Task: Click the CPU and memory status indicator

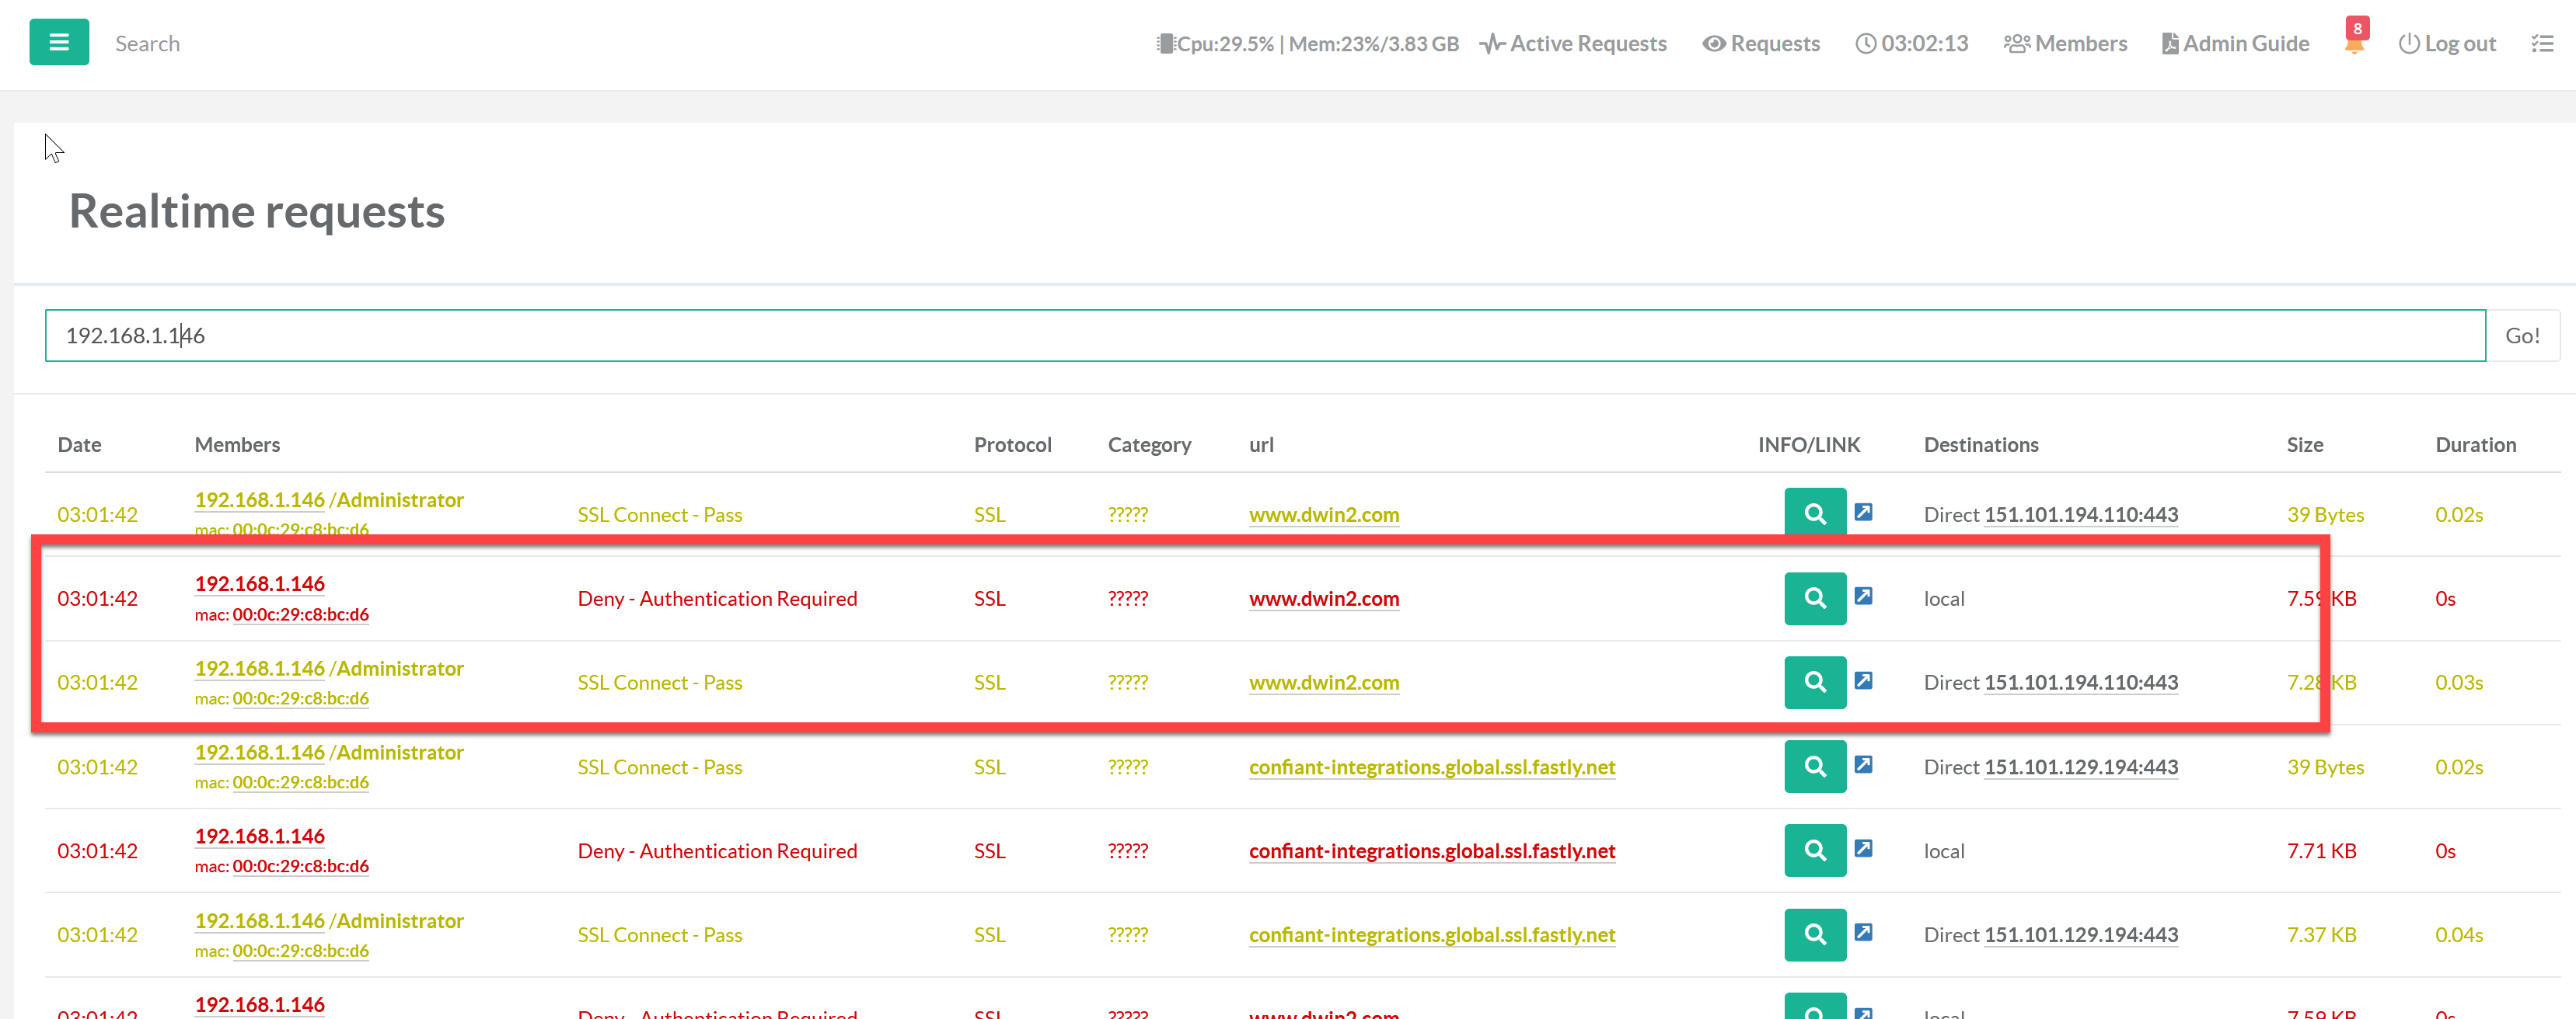Action: pyautogui.click(x=1307, y=43)
